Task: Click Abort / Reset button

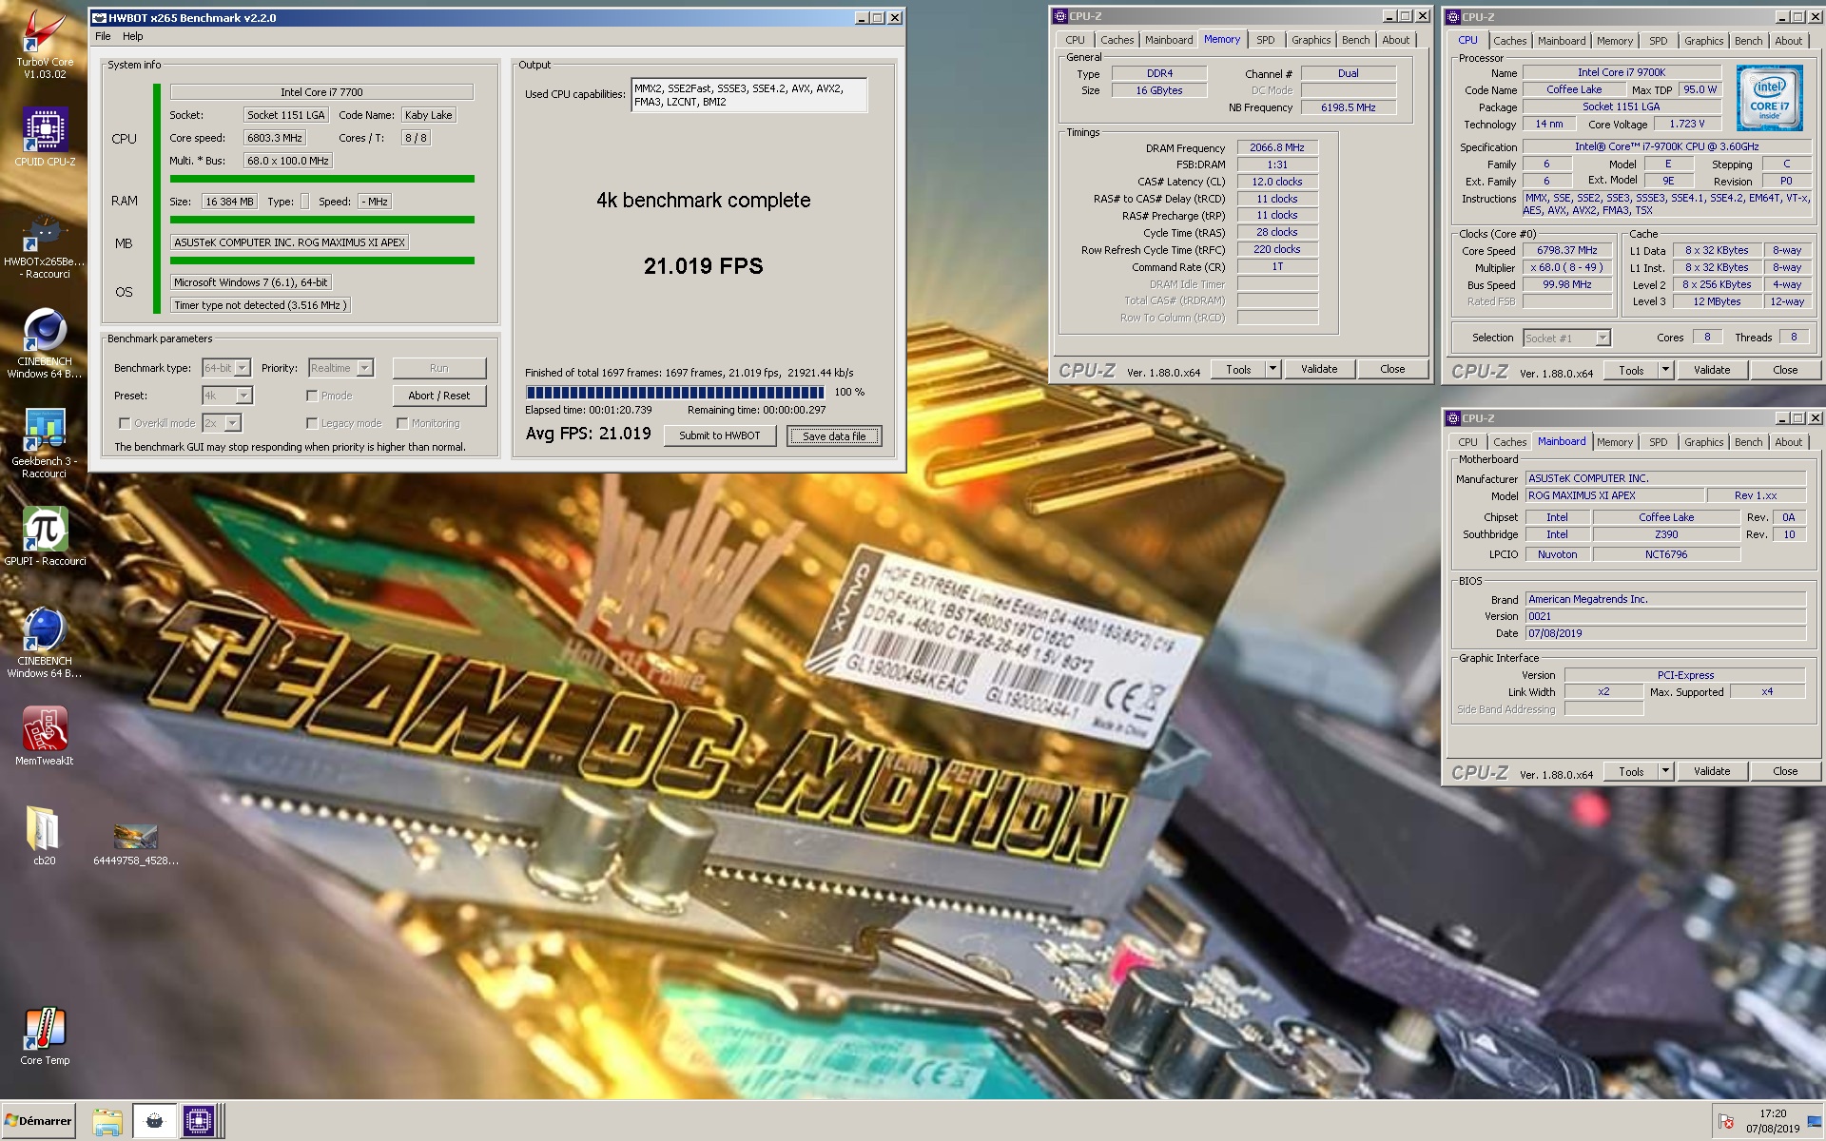Action: [438, 396]
